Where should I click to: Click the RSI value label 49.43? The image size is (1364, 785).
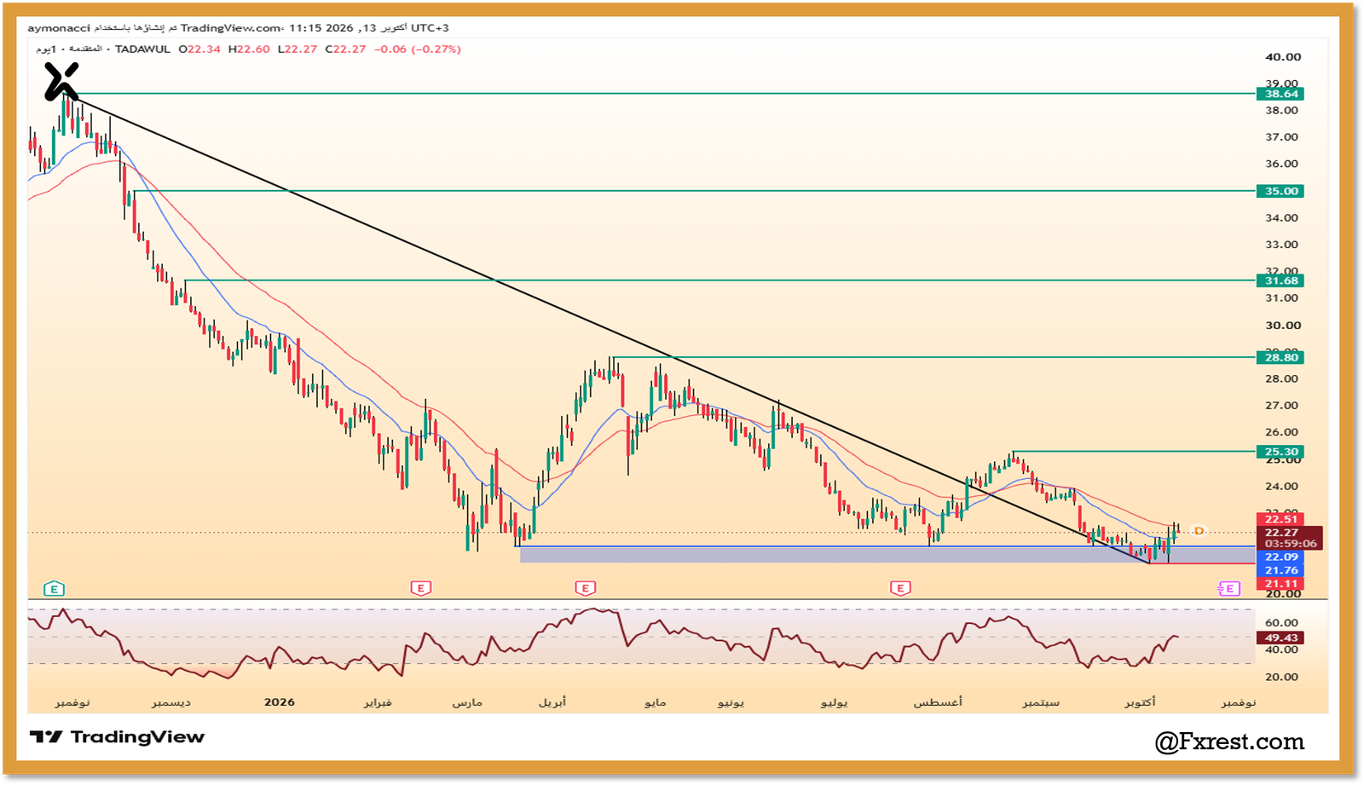coord(1280,638)
